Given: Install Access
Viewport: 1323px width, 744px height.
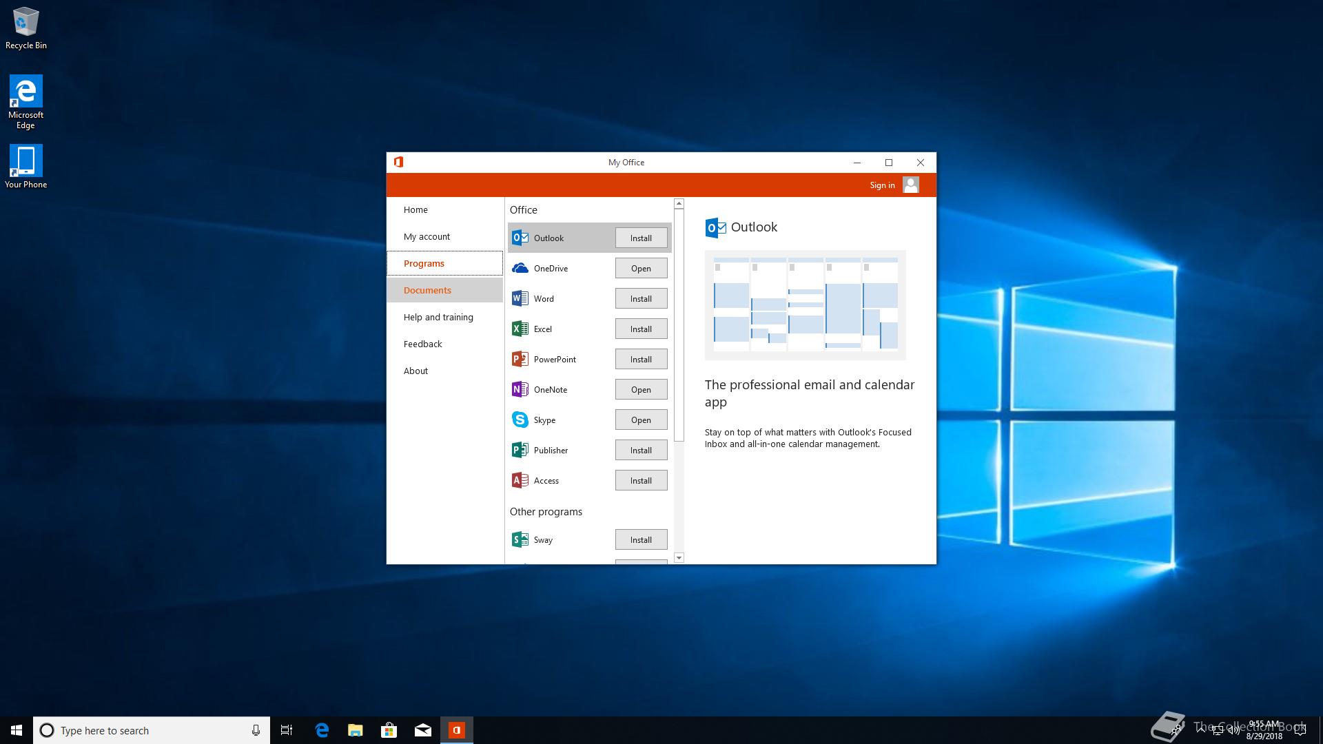Looking at the screenshot, I should (x=641, y=480).
